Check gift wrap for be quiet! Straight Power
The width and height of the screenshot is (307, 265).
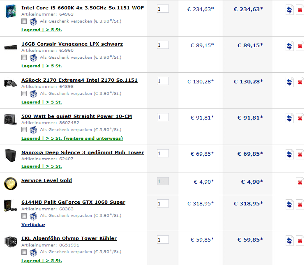click(x=24, y=129)
